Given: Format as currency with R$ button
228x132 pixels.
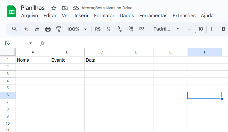Looking at the screenshot, I should pyautogui.click(x=98, y=29).
